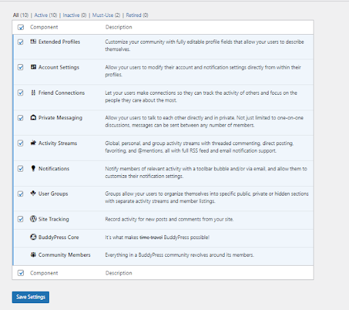Disable the Private Messaging component checkbox
Viewport: 349px width, 310px height.
20,118
